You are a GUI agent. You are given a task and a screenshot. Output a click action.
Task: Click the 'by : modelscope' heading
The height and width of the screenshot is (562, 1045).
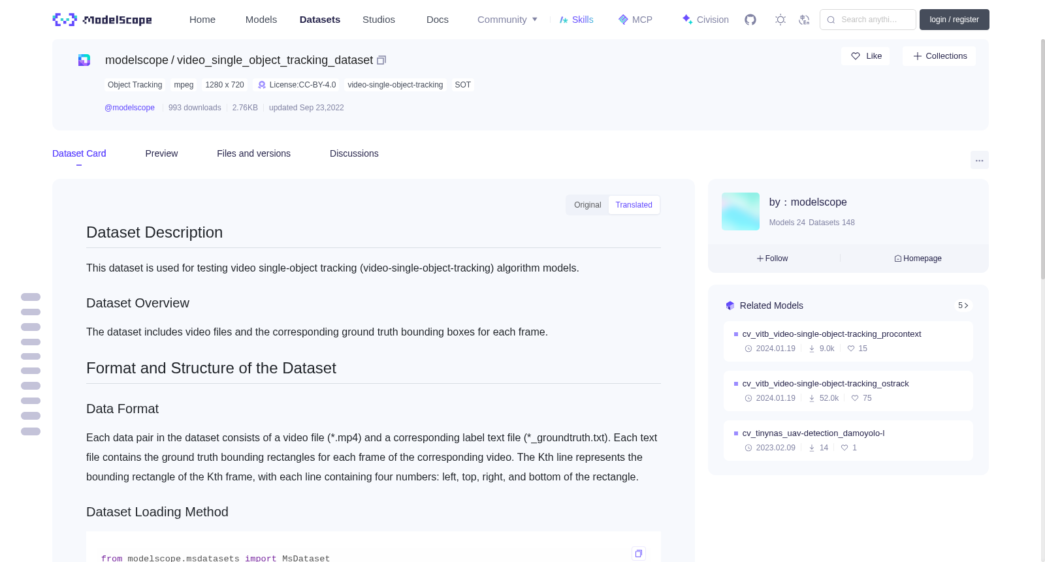coord(808,202)
